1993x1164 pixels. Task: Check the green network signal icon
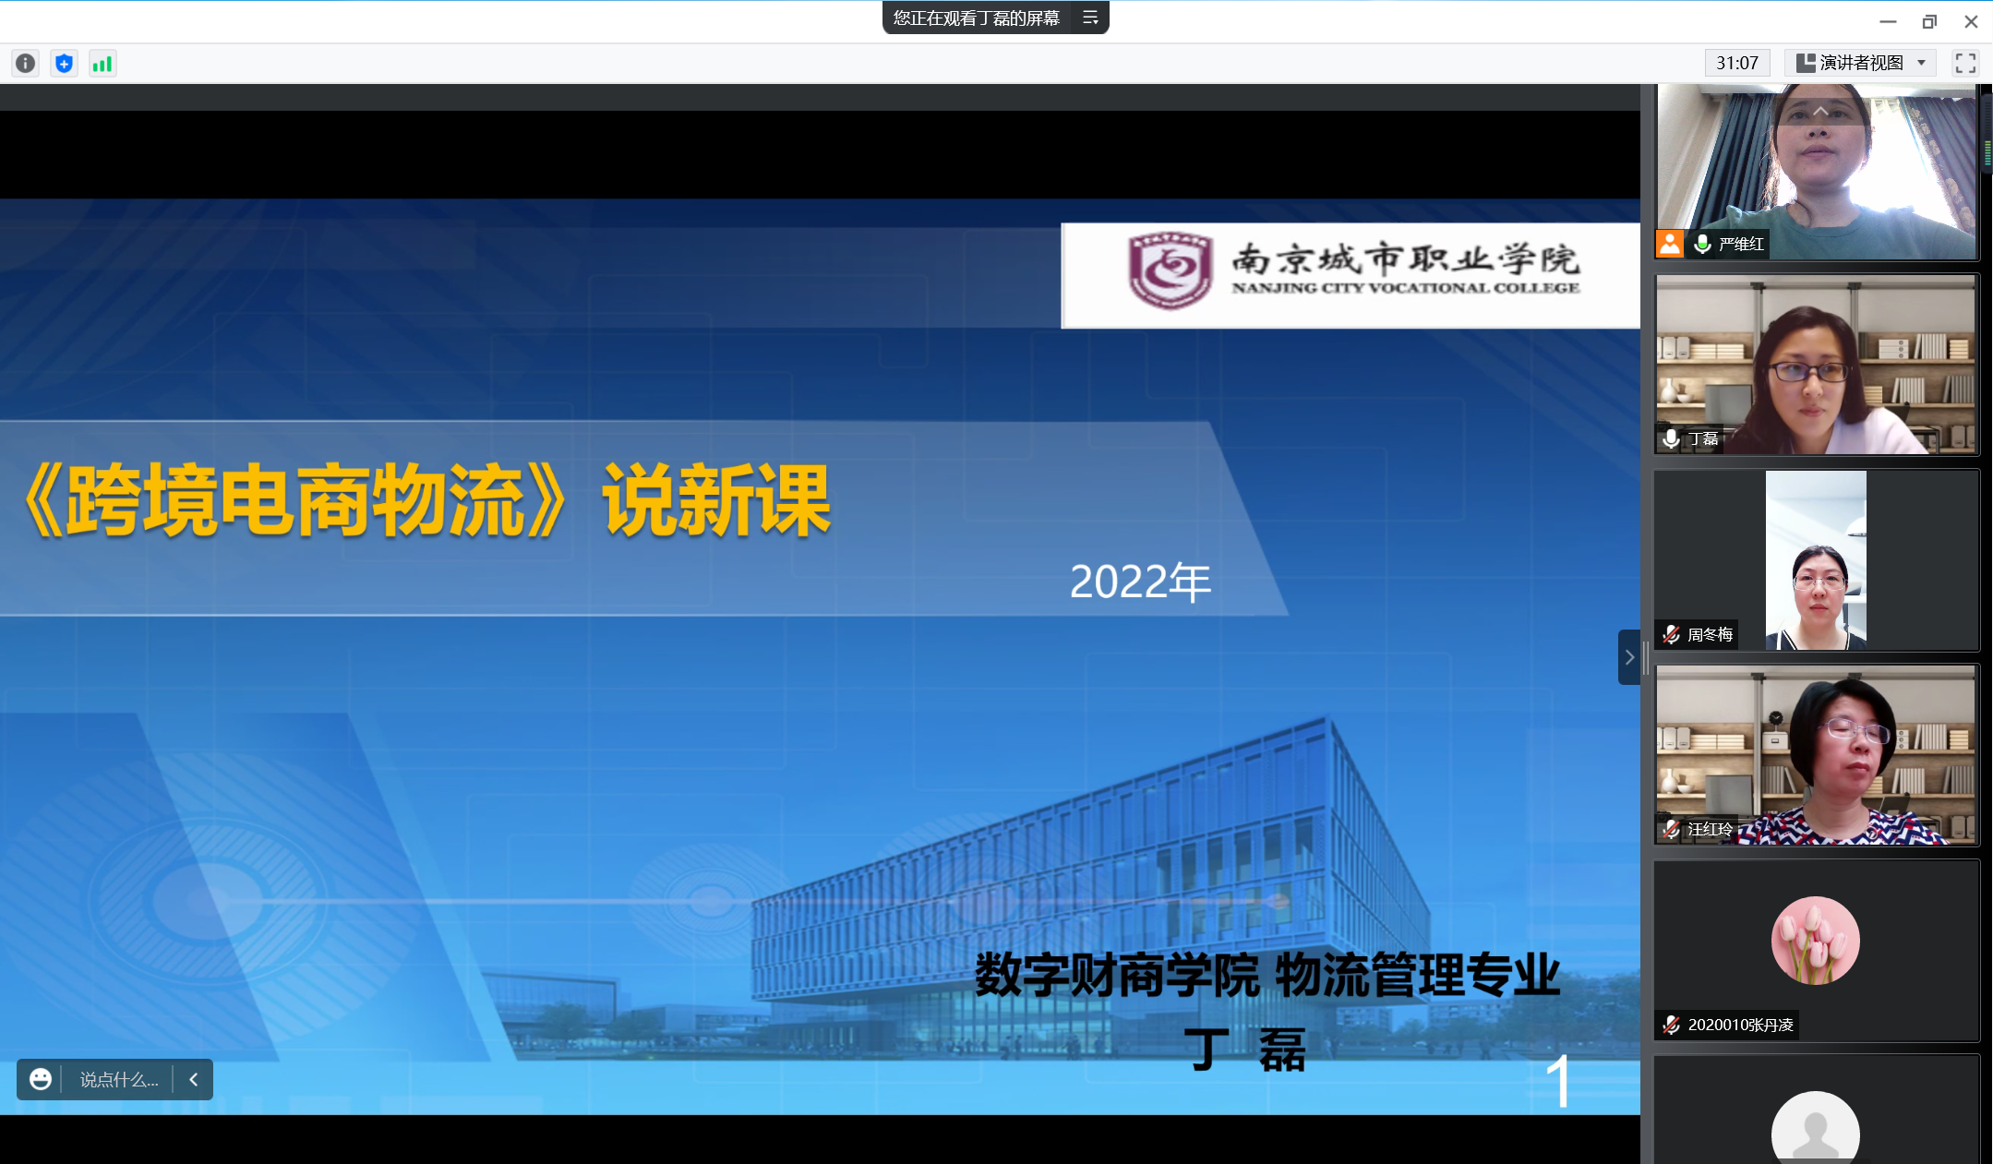click(102, 63)
